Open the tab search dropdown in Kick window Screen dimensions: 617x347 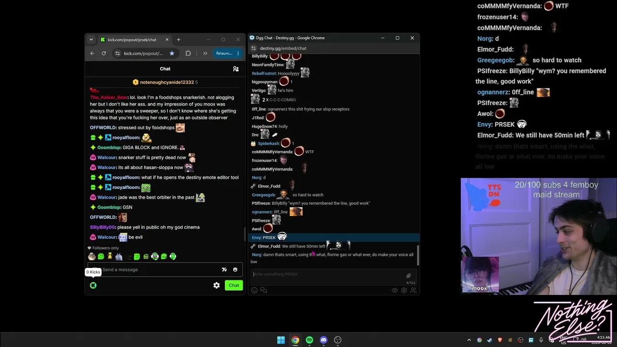[91, 40]
